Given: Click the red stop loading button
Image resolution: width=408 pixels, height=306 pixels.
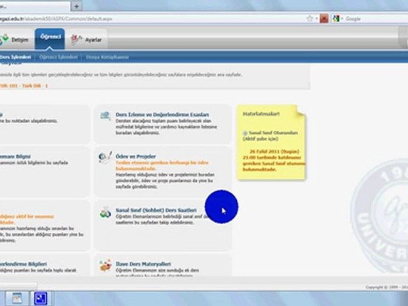Looking at the screenshot, I should click(324, 18).
